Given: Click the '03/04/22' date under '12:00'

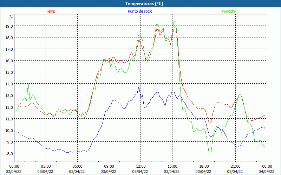Looking at the screenshot, I should pyautogui.click(x=140, y=171).
